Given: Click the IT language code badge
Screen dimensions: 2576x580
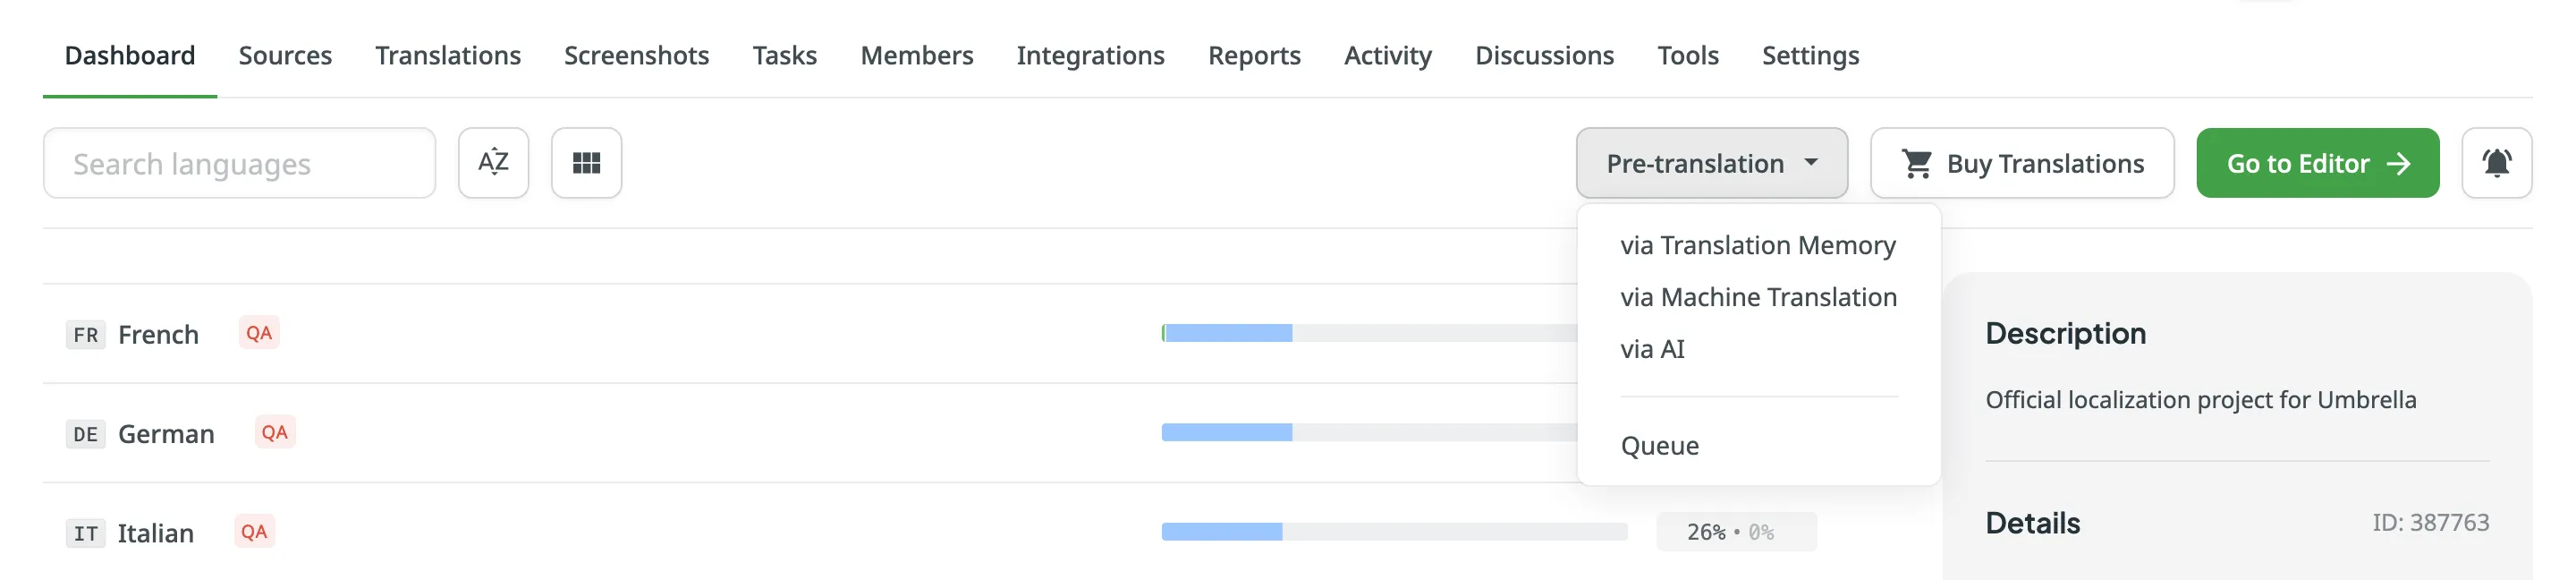Looking at the screenshot, I should [x=86, y=533].
